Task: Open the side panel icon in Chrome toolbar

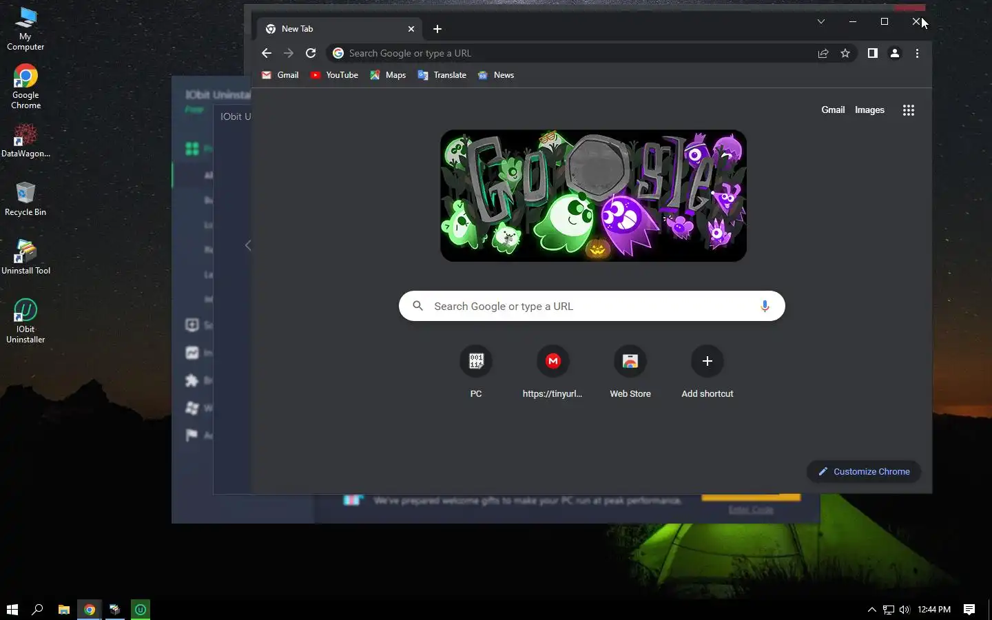Action: (872, 53)
